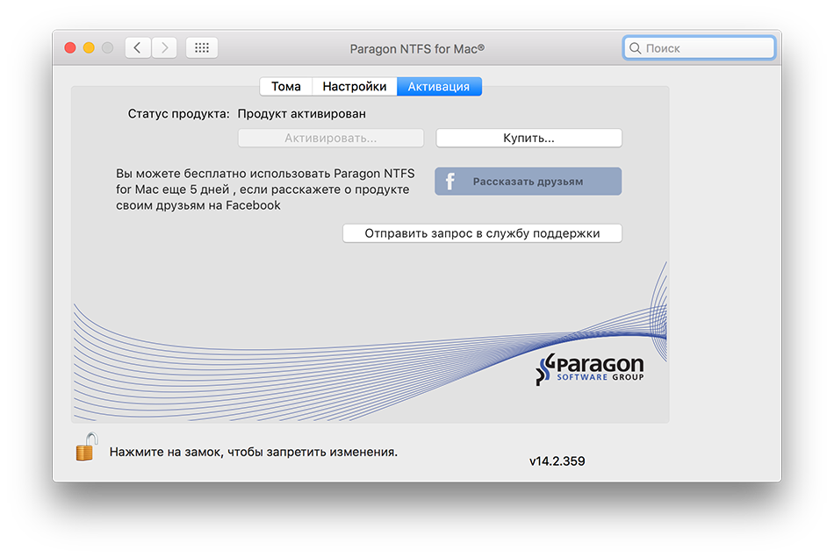The height and width of the screenshot is (557, 834).
Task: Click Отправить запрос в службу поддержки
Action: click(x=483, y=233)
